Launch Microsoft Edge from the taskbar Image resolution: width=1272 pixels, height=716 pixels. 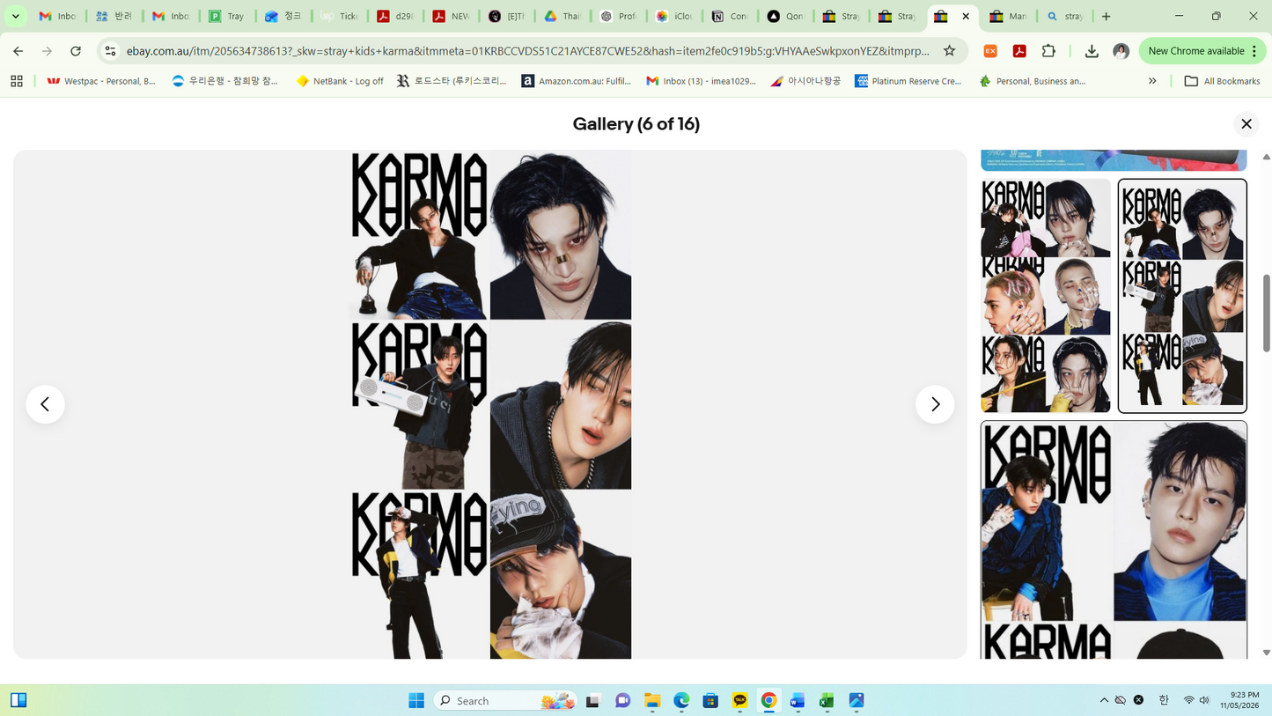pyautogui.click(x=681, y=700)
